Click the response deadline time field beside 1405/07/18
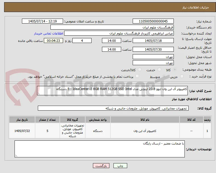 coord(112,41)
